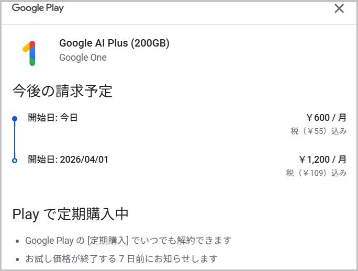Click the [定期購入] cancellation info line
Image resolution: width=358 pixels, height=271 pixels.
coord(128,241)
